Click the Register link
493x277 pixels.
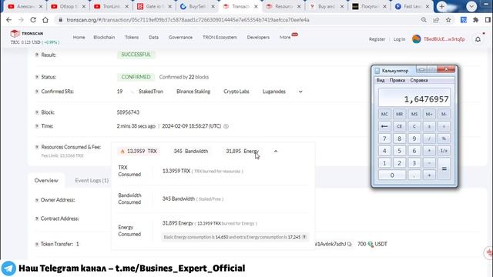(377, 39)
